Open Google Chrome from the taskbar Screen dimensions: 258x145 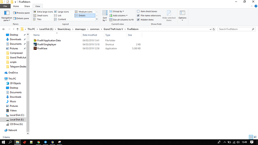click(x=39, y=142)
